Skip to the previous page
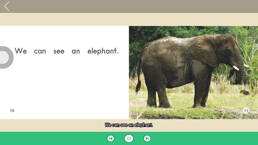The width and height of the screenshot is (258, 145). [110, 139]
